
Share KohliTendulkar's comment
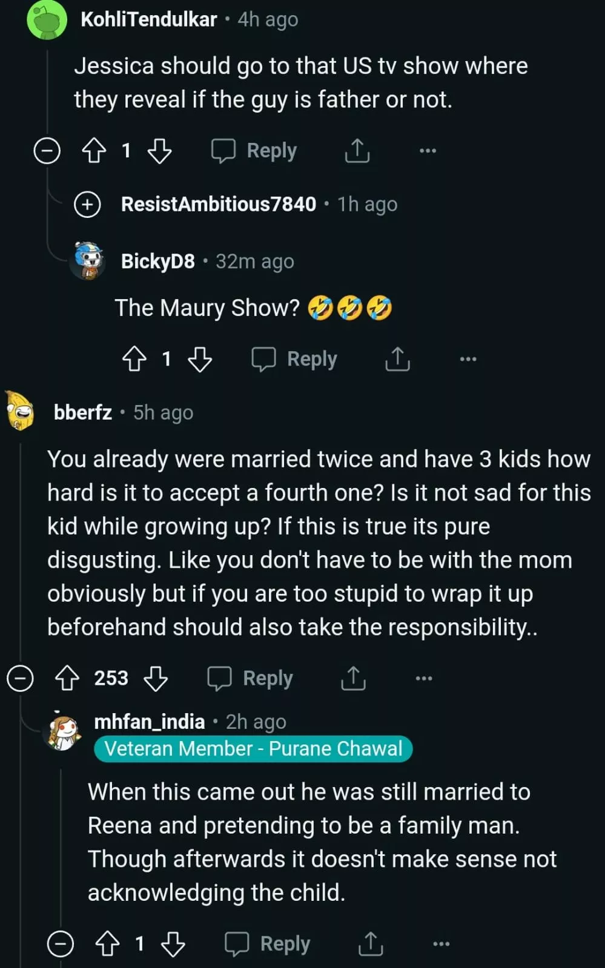[357, 150]
